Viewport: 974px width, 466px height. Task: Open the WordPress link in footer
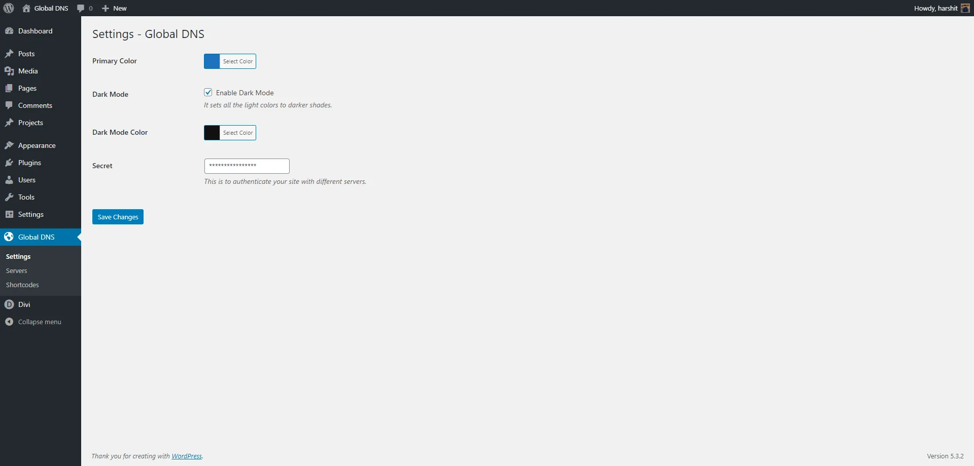(x=186, y=456)
